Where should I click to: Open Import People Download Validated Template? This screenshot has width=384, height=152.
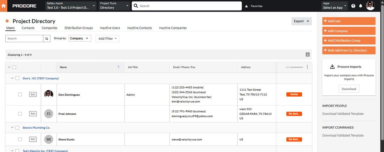pos(343,114)
